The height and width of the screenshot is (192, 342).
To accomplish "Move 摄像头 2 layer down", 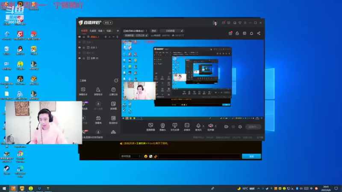I will pyautogui.click(x=113, y=37).
